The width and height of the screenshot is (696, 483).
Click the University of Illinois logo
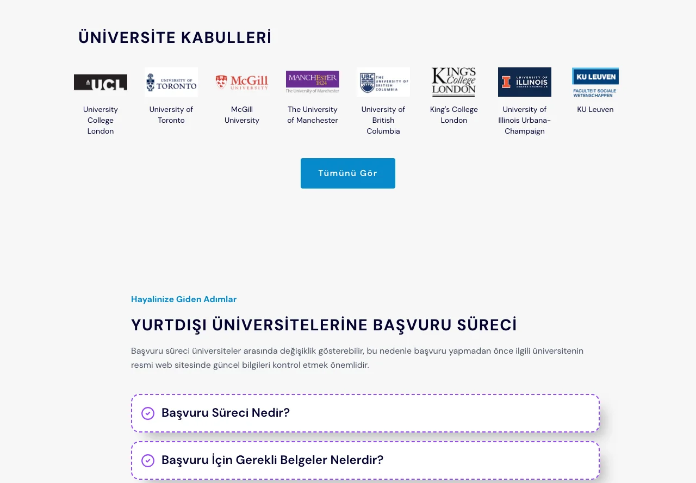(x=525, y=82)
